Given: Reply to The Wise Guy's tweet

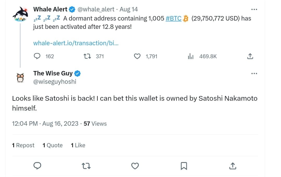Looking at the screenshot, I should pos(38,166).
